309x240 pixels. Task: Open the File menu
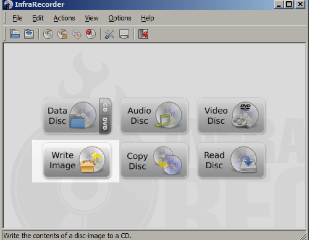pos(18,18)
